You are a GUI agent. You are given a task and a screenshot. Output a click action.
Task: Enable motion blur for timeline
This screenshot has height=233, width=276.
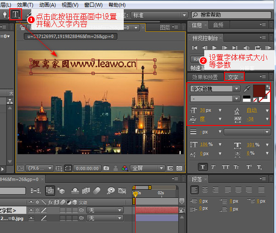pos(97,190)
